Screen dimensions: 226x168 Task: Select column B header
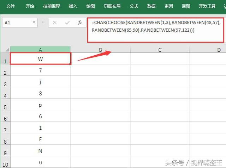(100, 50)
